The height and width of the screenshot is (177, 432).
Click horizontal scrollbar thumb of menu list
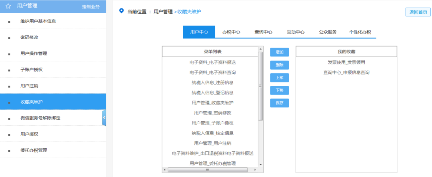point(208,170)
